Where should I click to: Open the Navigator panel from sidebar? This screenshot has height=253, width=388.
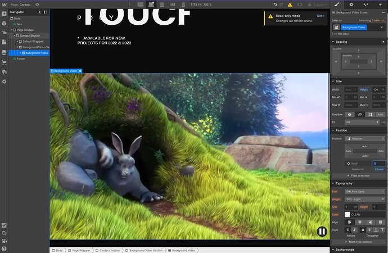pos(4,33)
